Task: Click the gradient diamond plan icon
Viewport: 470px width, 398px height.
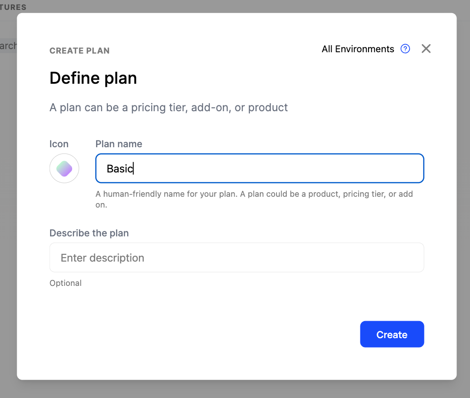Action: (64, 169)
